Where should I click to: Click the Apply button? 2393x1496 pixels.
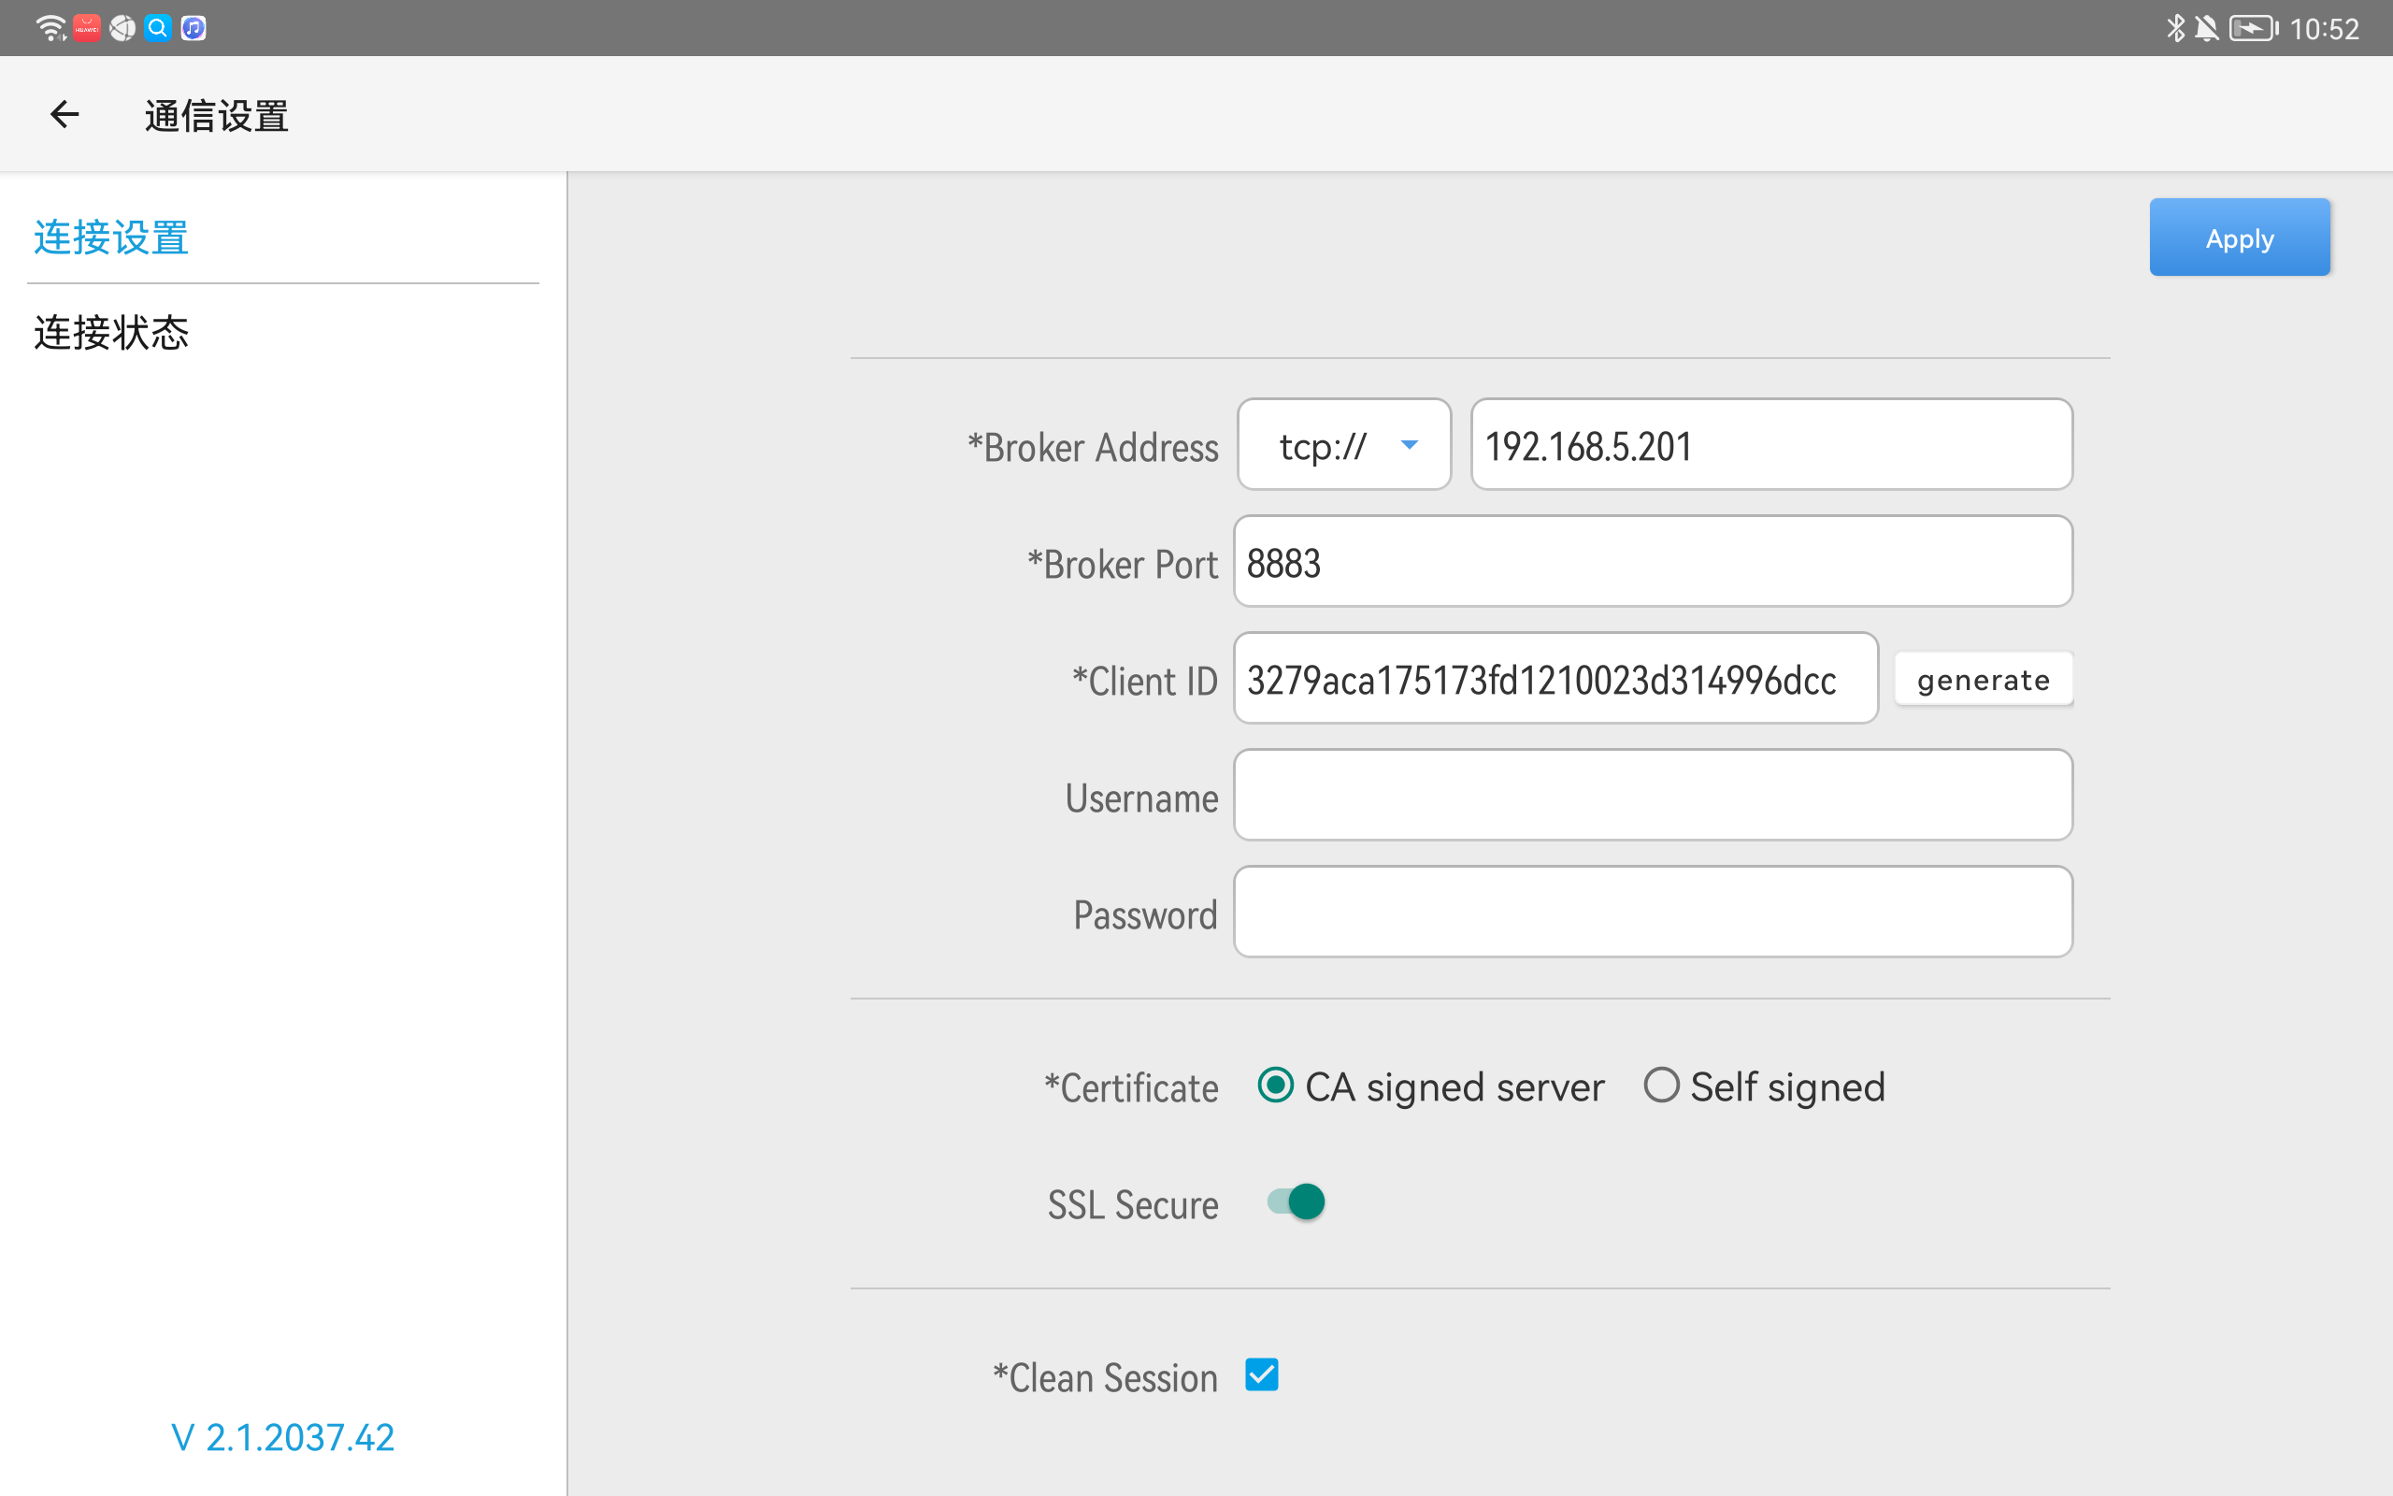point(2240,237)
